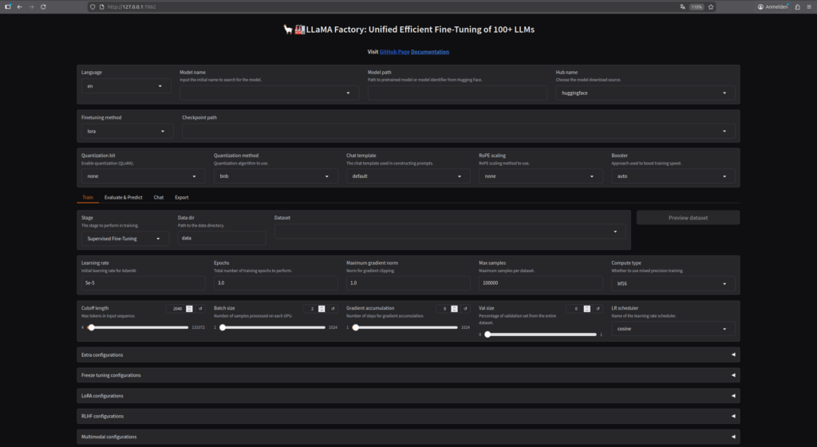Switch to the Evaluate & Predict tab

pos(123,197)
